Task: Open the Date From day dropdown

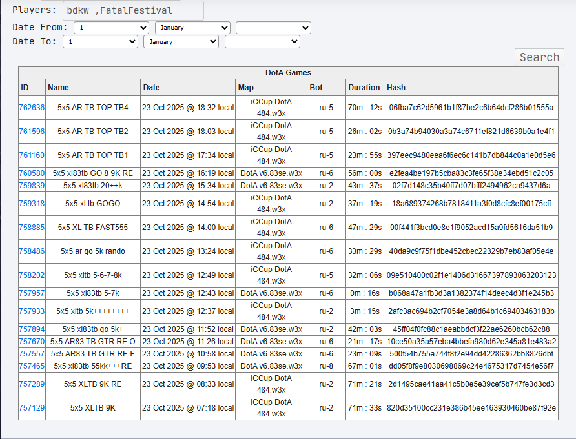Action: pos(111,28)
